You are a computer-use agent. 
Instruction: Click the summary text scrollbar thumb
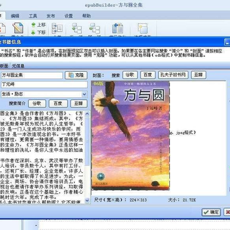tap(87, 141)
